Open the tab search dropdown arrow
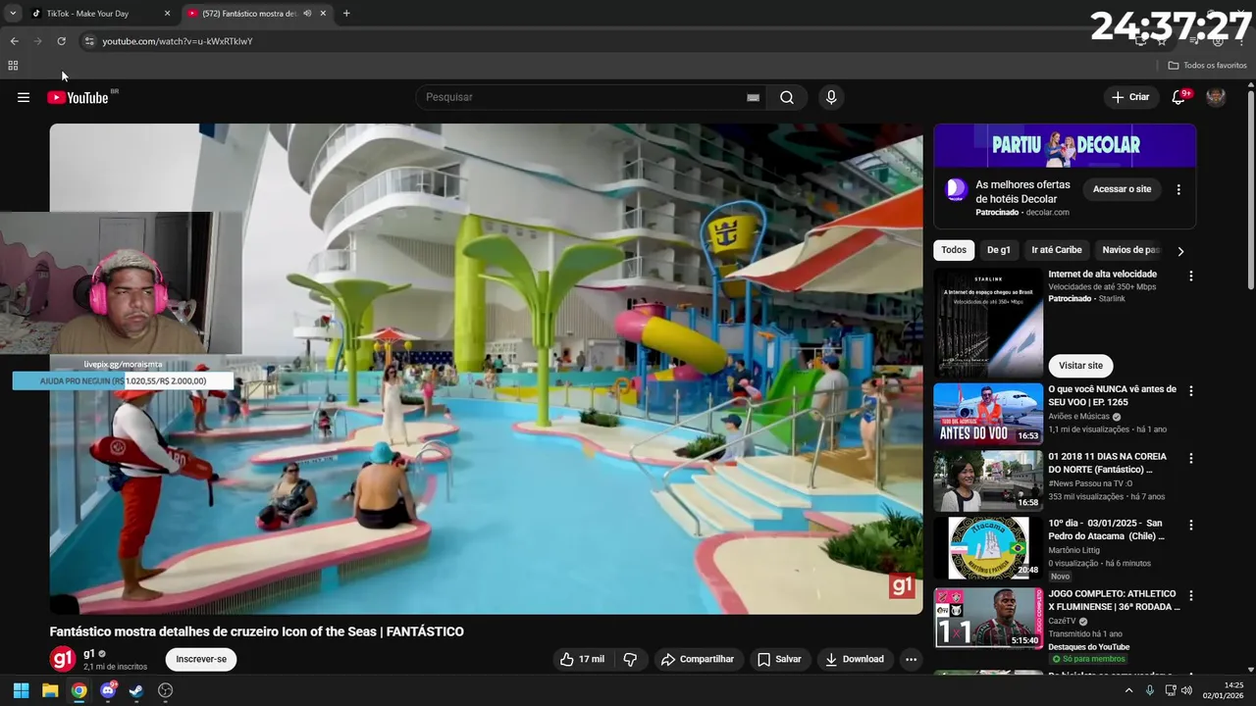The width and height of the screenshot is (1256, 706). click(13, 14)
